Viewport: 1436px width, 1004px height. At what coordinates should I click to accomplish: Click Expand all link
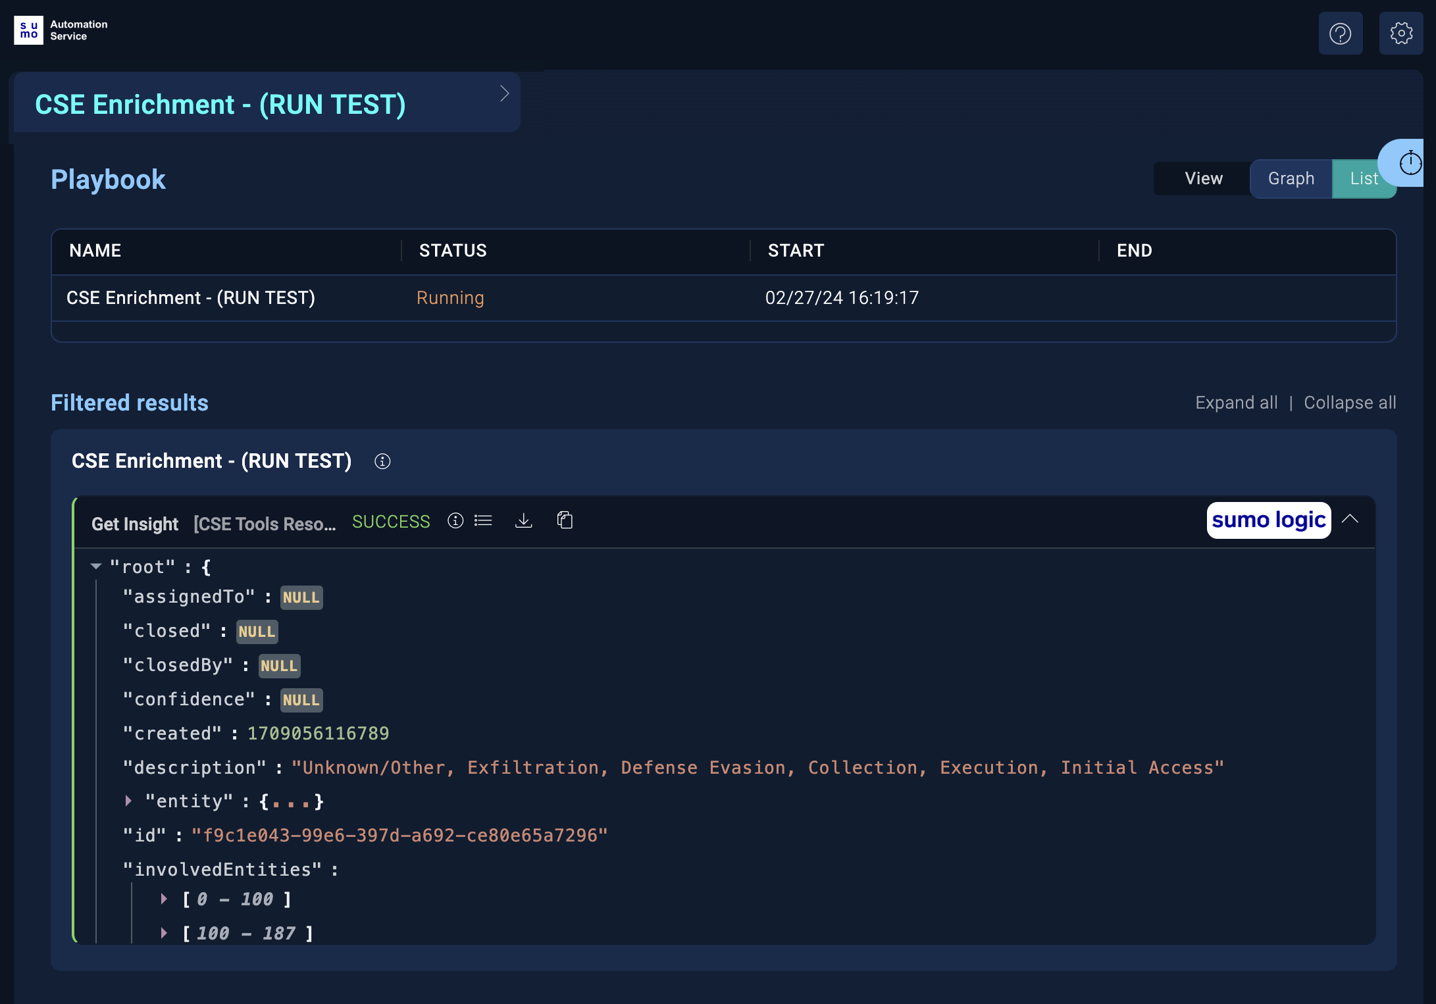coord(1236,403)
